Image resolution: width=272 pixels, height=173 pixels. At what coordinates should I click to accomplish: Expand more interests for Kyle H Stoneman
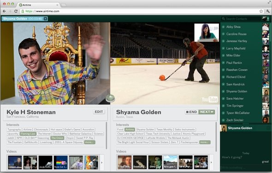[x=90, y=142]
